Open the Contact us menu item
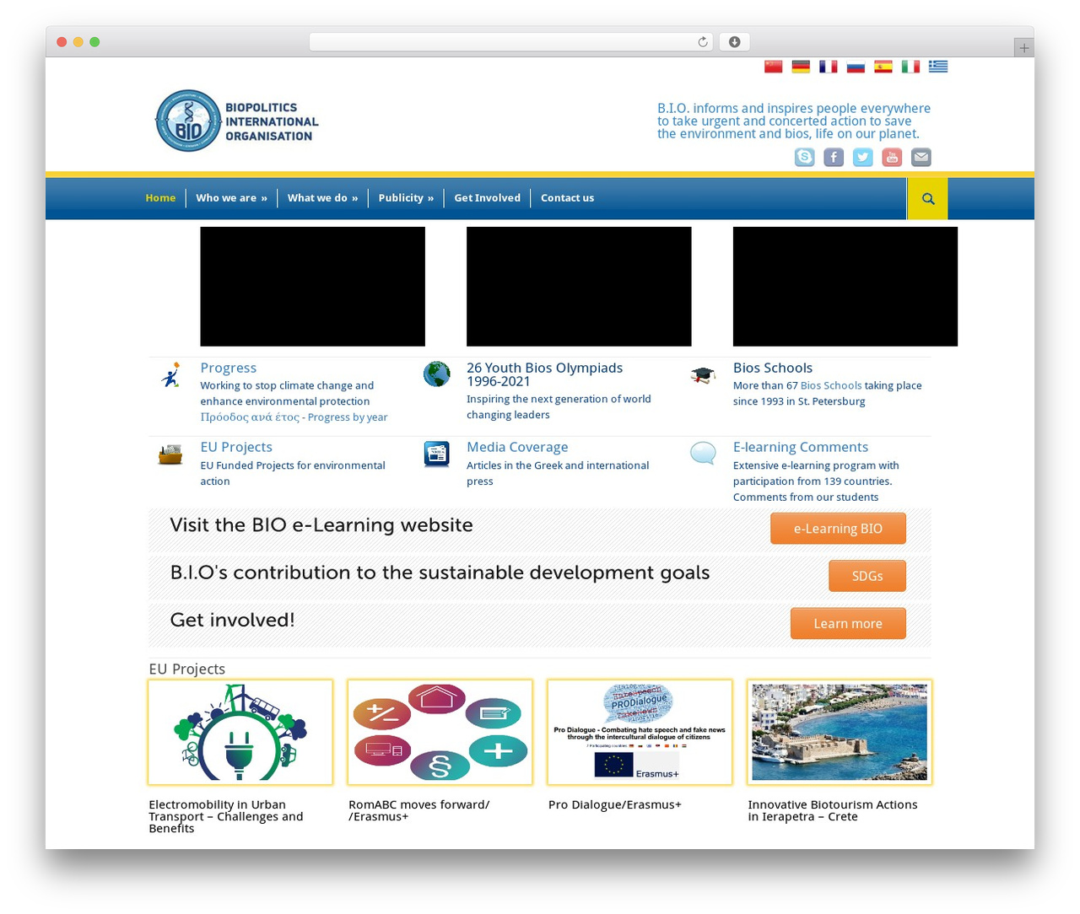The width and height of the screenshot is (1080, 914). pos(567,198)
